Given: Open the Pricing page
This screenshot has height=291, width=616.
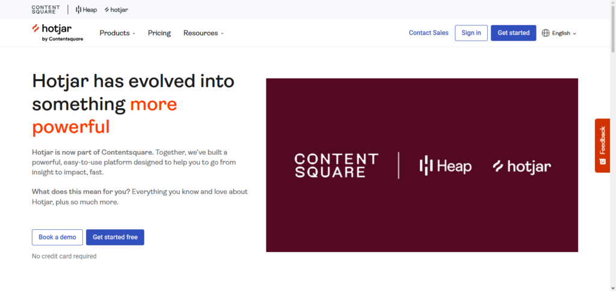Looking at the screenshot, I should tap(159, 33).
